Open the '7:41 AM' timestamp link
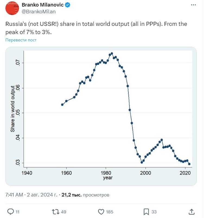Screen dimensions: 206x218 pos(14,195)
